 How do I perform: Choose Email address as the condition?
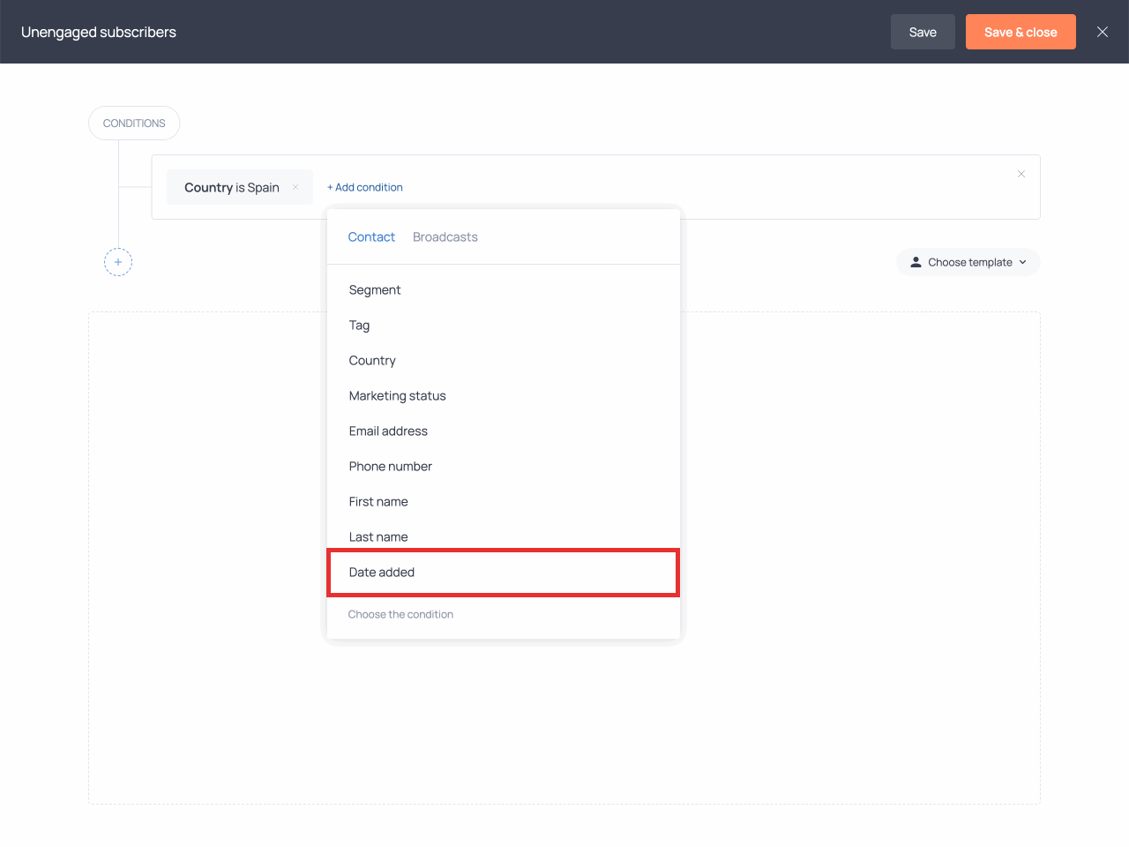[388, 431]
